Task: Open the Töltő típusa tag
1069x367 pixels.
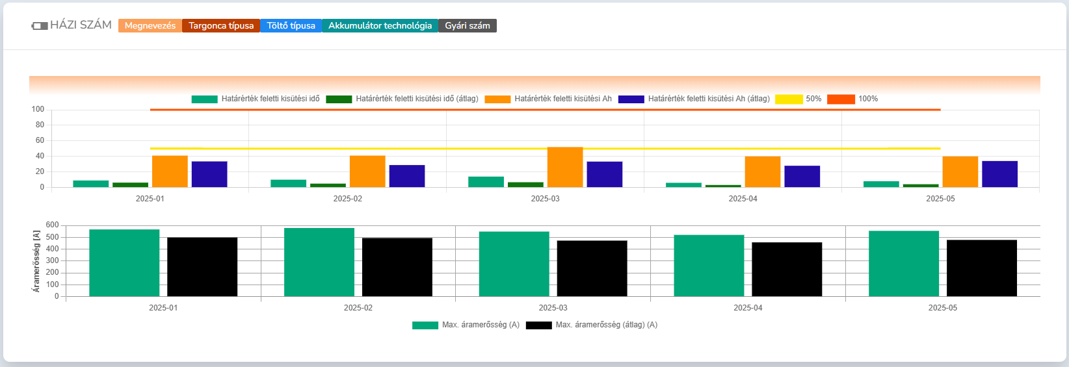Action: tap(291, 26)
